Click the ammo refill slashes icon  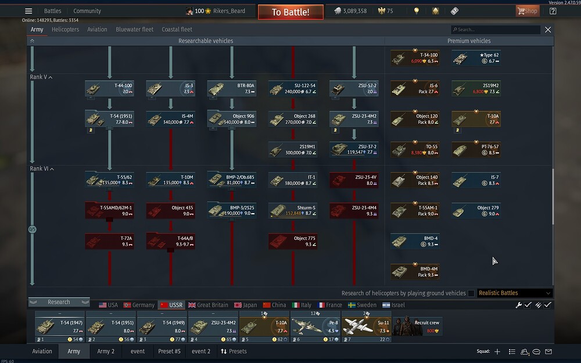[538, 305]
